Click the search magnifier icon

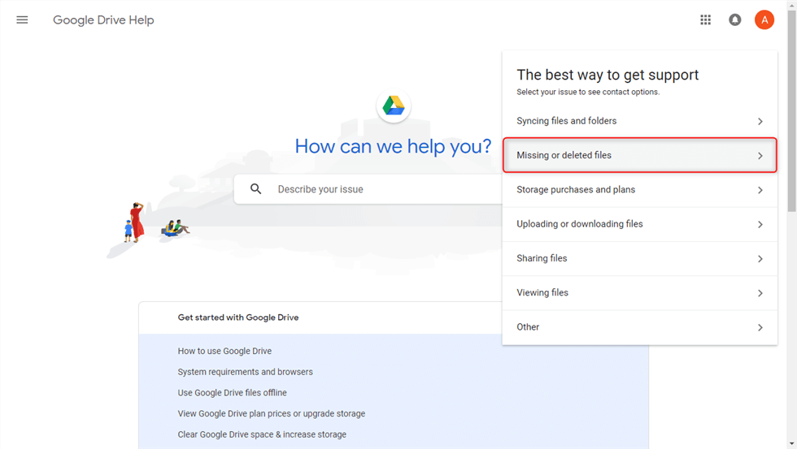coord(256,189)
